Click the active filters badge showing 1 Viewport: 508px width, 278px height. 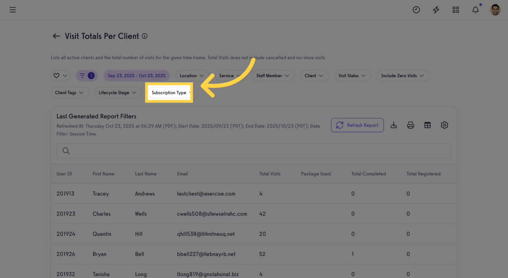(87, 76)
